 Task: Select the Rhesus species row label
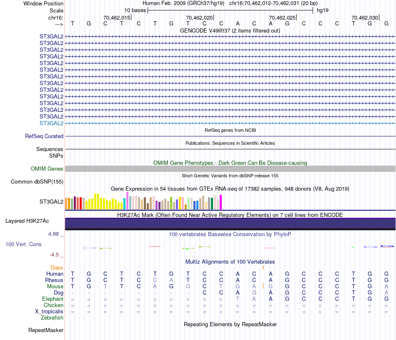pos(54,280)
